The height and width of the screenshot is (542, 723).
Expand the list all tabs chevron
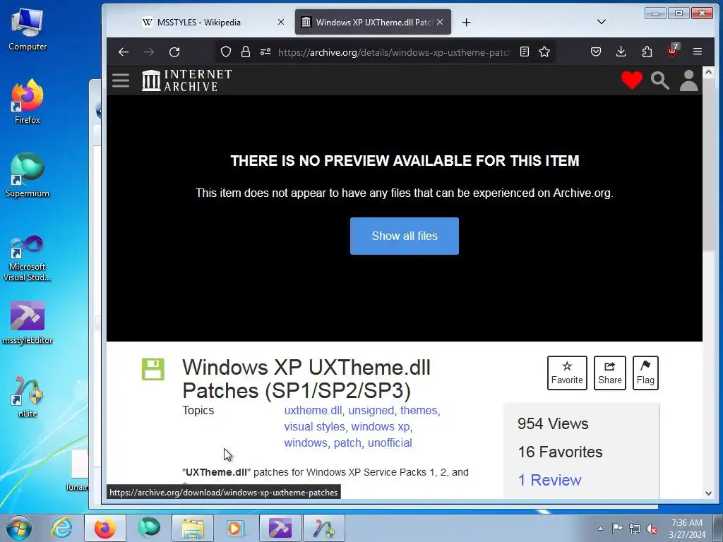click(602, 22)
